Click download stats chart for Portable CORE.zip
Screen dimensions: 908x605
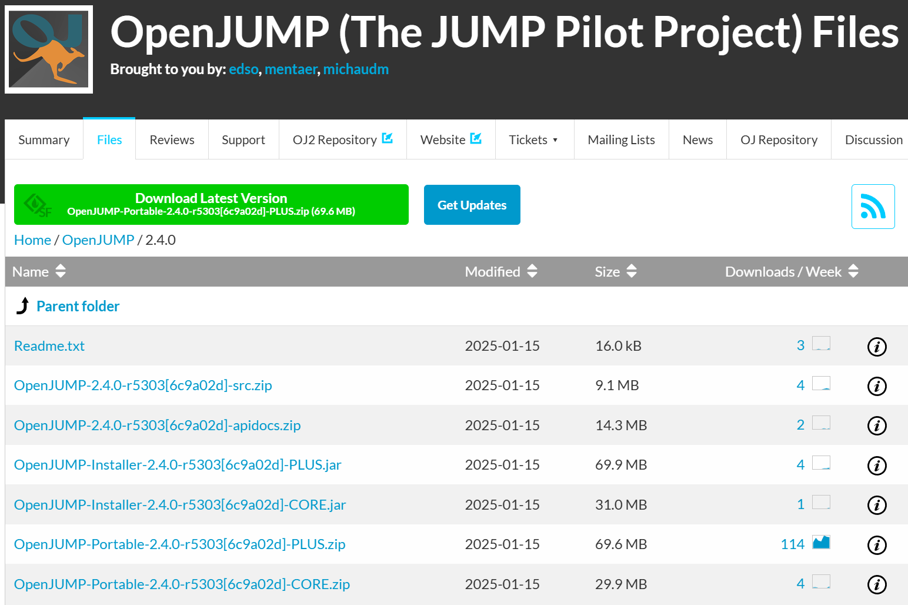point(821,581)
